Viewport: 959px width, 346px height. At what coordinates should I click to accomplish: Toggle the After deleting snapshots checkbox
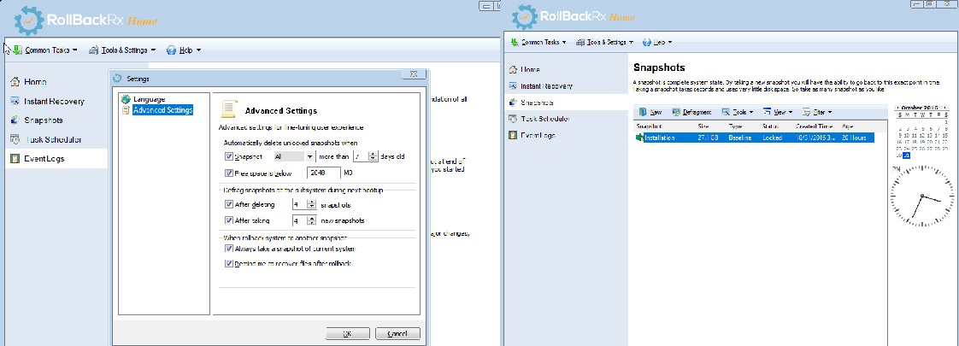[229, 204]
